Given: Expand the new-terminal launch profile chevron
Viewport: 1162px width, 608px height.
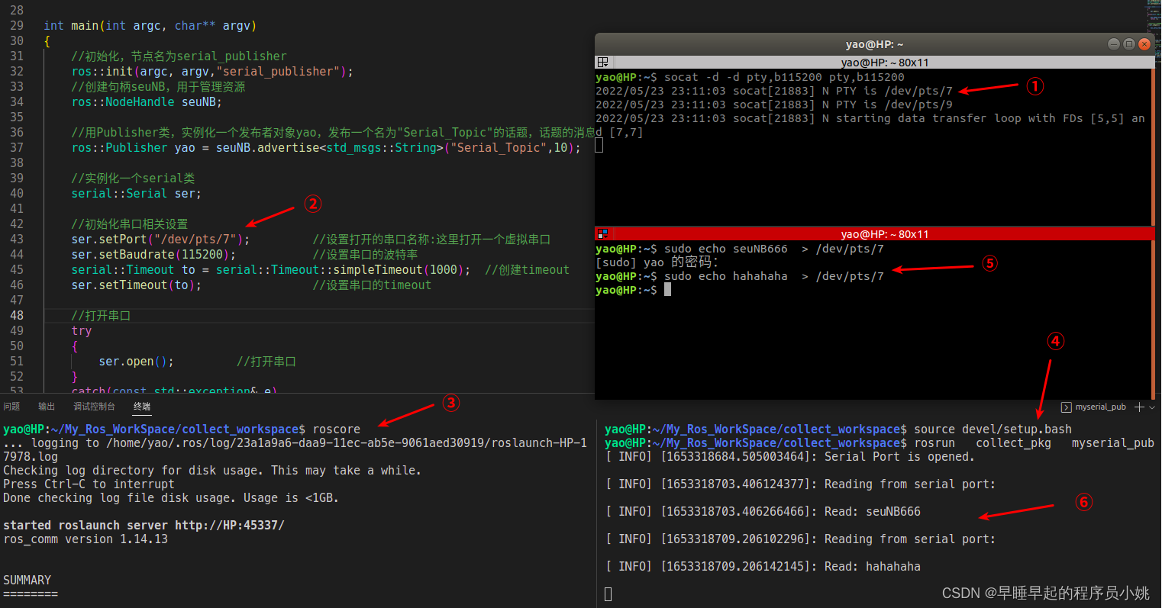Looking at the screenshot, I should pyautogui.click(x=1152, y=407).
